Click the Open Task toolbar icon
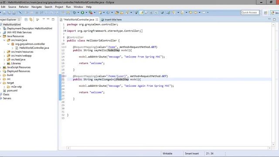Screen dimensions: 279x157 122,13
